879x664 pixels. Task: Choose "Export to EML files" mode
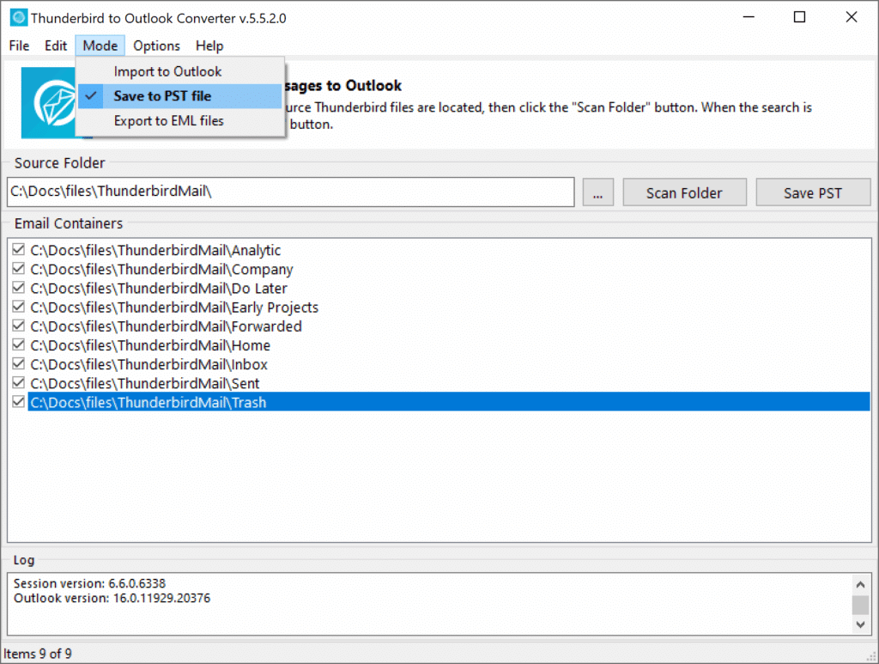tap(169, 120)
